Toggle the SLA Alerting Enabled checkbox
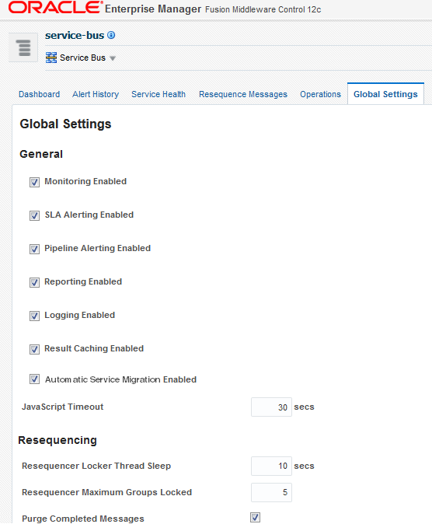Screen dimensions: 432x524 pyautogui.click(x=34, y=215)
